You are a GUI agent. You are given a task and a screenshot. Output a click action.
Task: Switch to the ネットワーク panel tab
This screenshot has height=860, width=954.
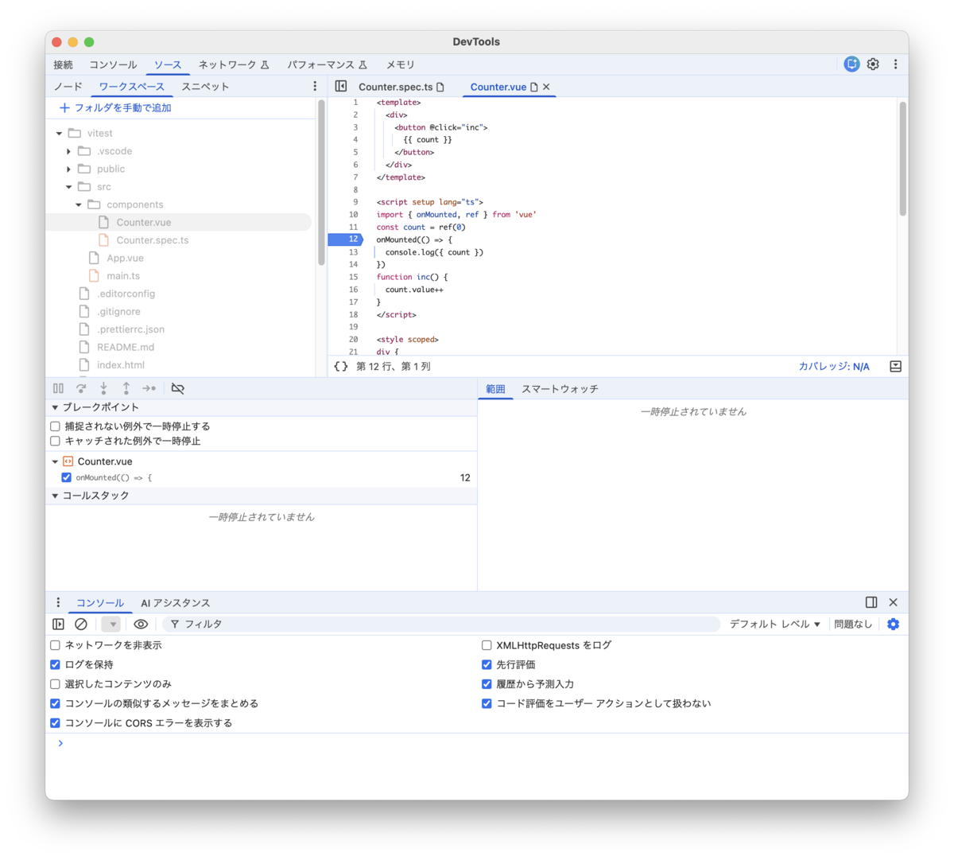pyautogui.click(x=234, y=64)
